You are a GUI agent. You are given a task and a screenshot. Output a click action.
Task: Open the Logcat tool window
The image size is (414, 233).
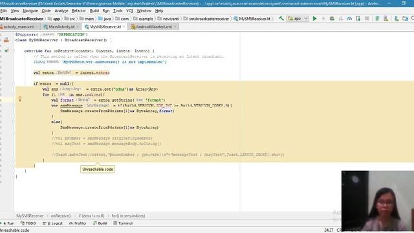coord(52,223)
